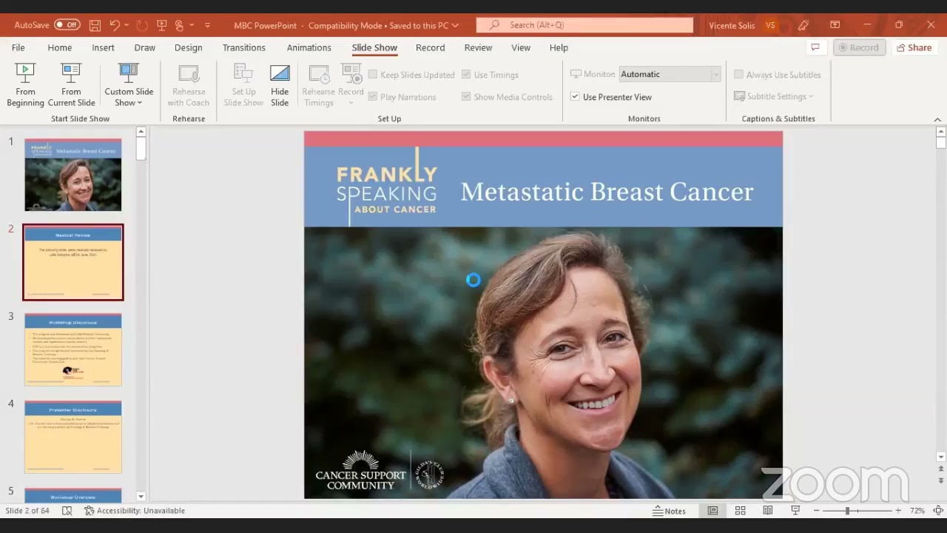This screenshot has width=947, height=533.
Task: Toggle the AutoSave switch
Action: point(67,25)
